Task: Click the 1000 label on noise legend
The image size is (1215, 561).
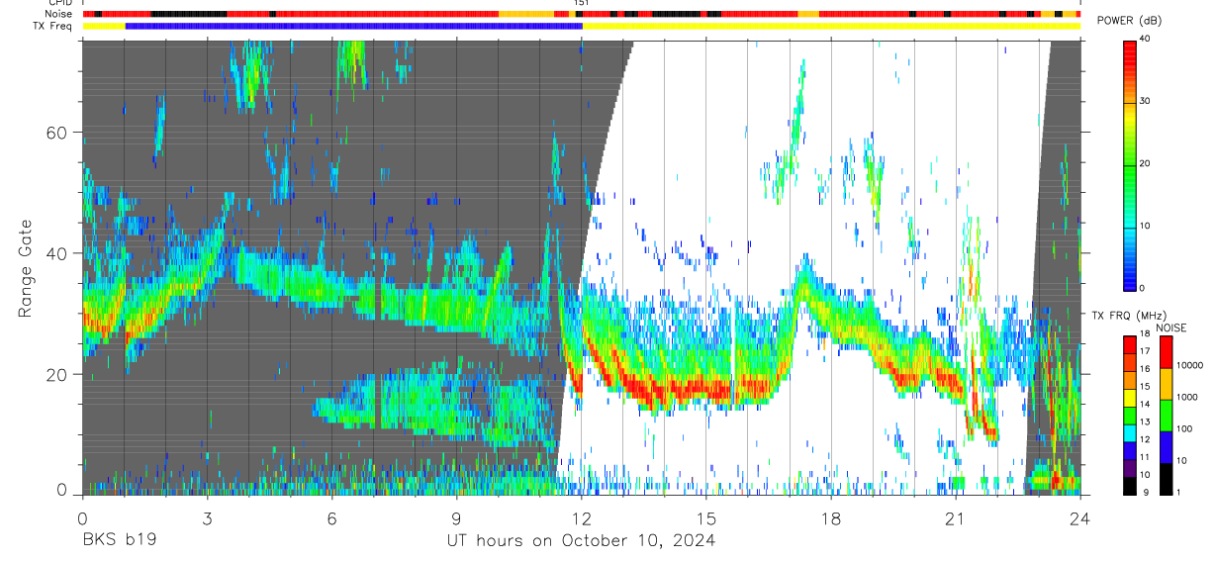Action: tap(1186, 397)
